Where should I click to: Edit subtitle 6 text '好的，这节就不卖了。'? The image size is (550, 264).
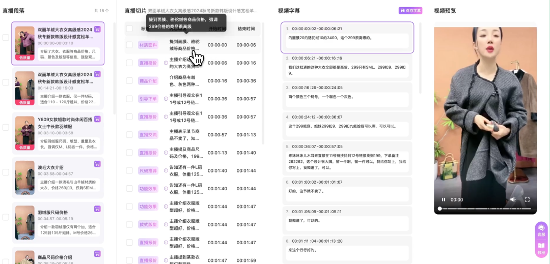click(347, 194)
